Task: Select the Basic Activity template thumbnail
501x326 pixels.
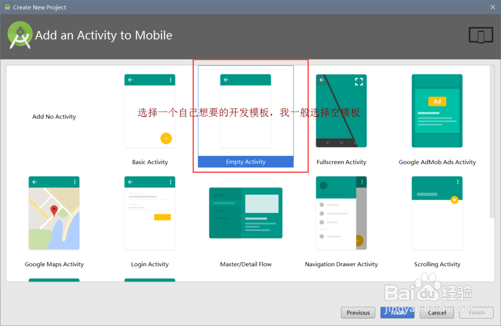Action: (x=150, y=111)
